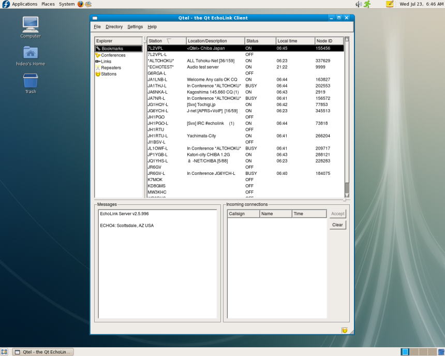Launch Firefox from the top panel

(81, 4)
